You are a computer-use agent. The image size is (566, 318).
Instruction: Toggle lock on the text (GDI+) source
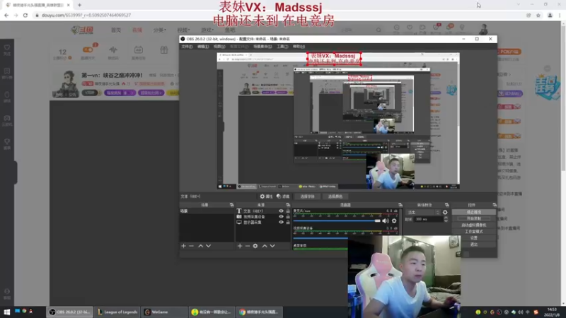(288, 211)
